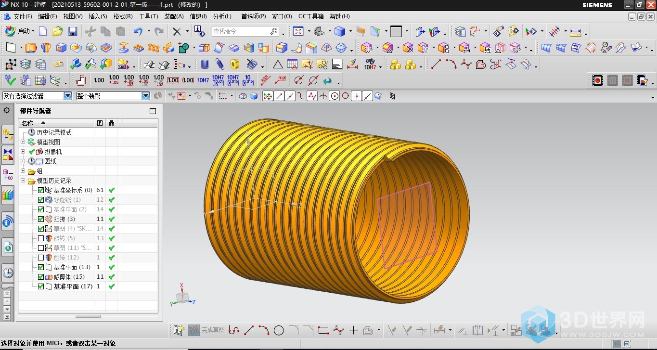Image resolution: width=657 pixels, height=350 pixels.
Task: Open the 装配(A) menu
Action: point(174,16)
